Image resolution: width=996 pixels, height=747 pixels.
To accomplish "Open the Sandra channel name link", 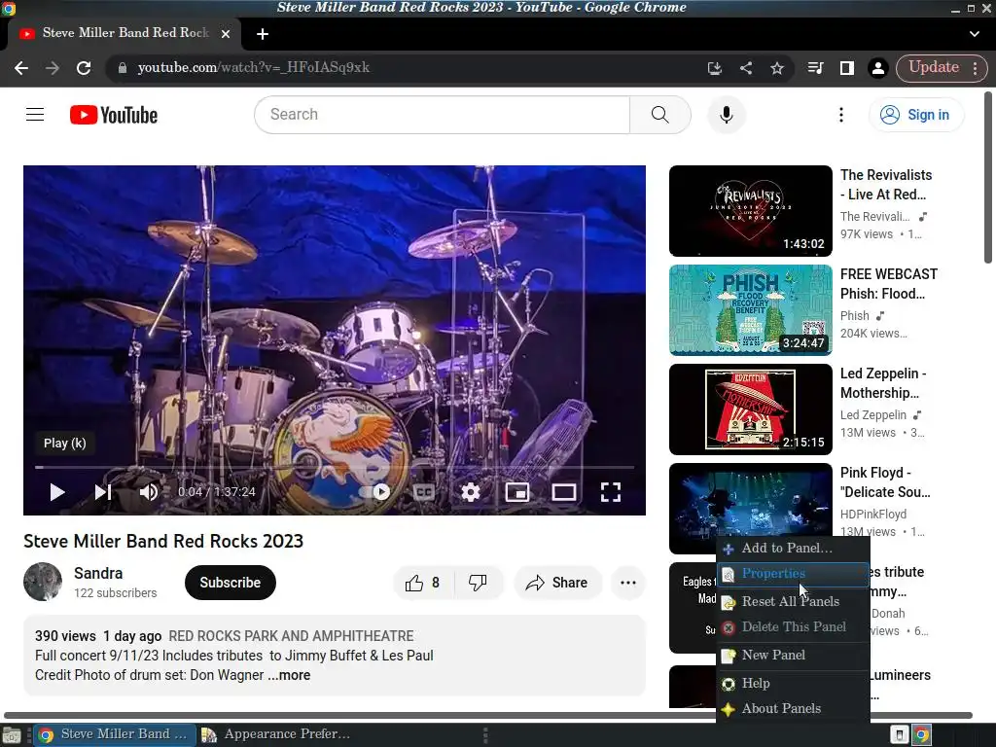I will coord(98,574).
